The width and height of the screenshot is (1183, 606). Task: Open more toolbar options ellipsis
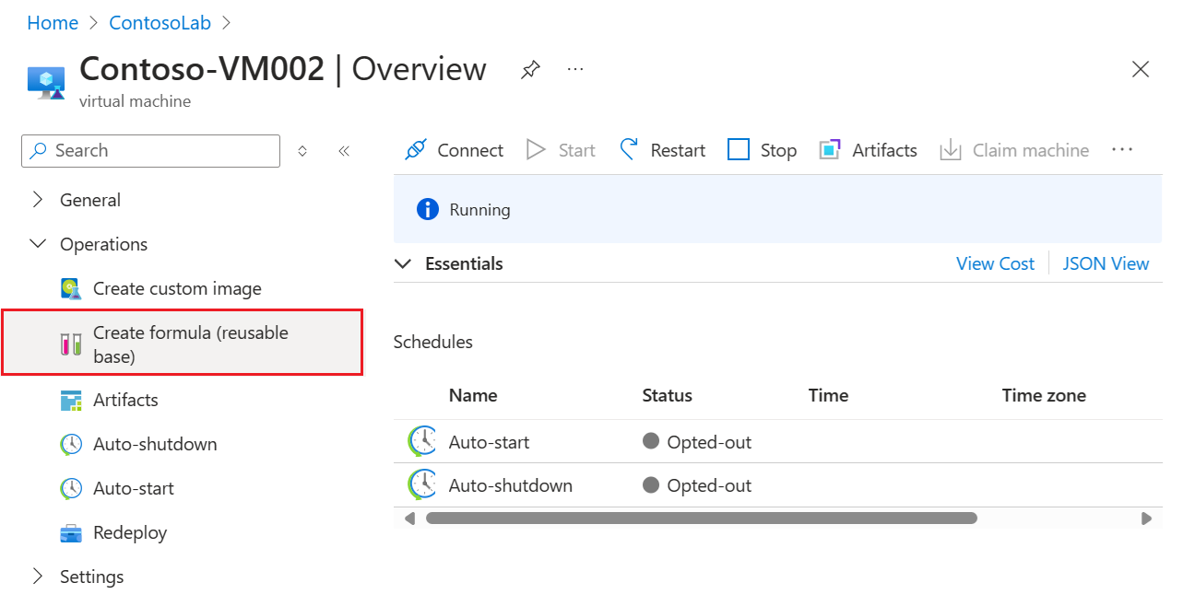[1121, 150]
